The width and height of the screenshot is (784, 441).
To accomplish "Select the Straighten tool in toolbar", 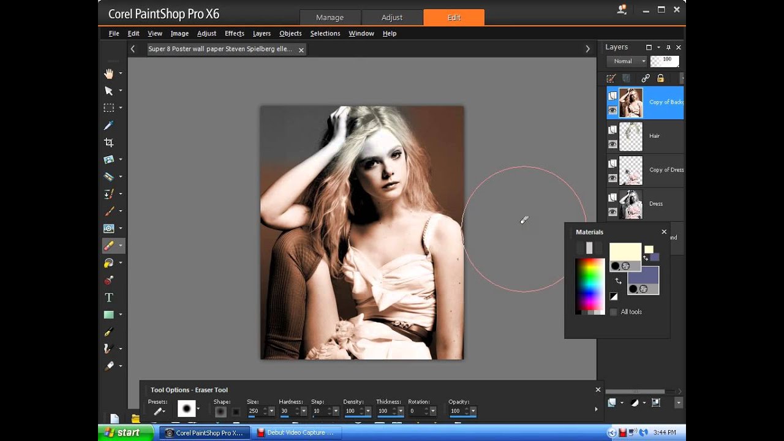I will 109,159.
